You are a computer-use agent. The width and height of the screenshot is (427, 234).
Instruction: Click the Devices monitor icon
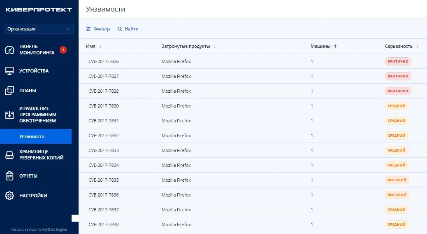[9, 71]
